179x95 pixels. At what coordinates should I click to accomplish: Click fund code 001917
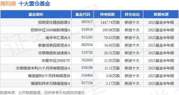tap(87, 22)
